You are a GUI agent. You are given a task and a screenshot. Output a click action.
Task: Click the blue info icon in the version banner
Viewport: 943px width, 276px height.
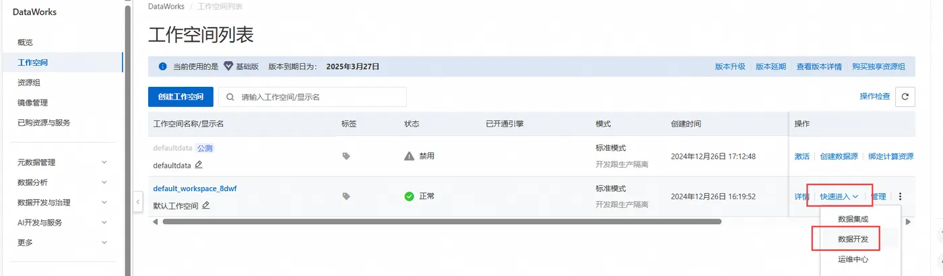162,67
